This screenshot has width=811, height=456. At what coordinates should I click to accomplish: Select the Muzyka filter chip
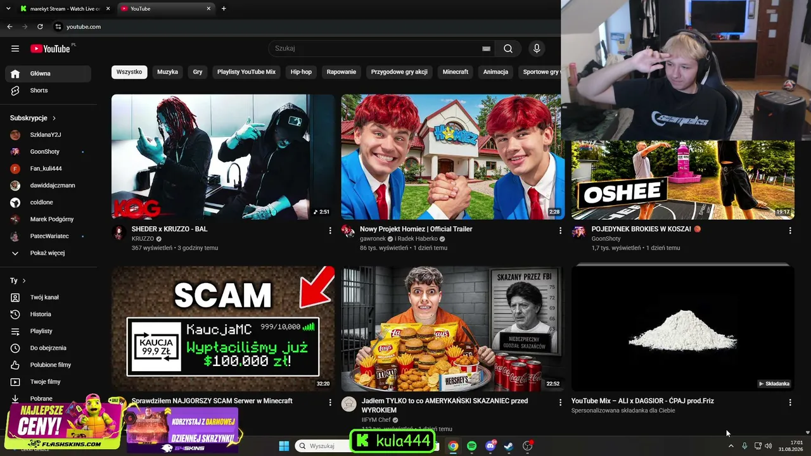pyautogui.click(x=167, y=72)
